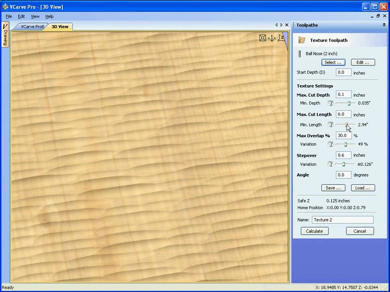Open the Help menu

click(49, 16)
